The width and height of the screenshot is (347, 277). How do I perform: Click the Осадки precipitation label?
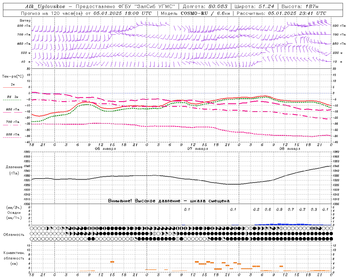14,213
